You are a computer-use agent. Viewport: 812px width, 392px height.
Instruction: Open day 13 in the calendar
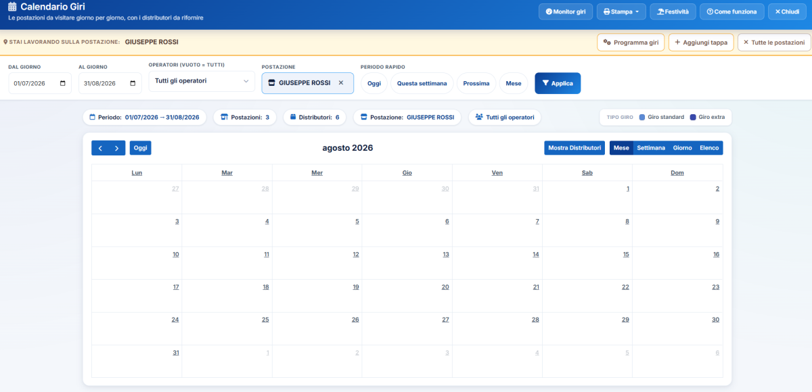point(446,255)
